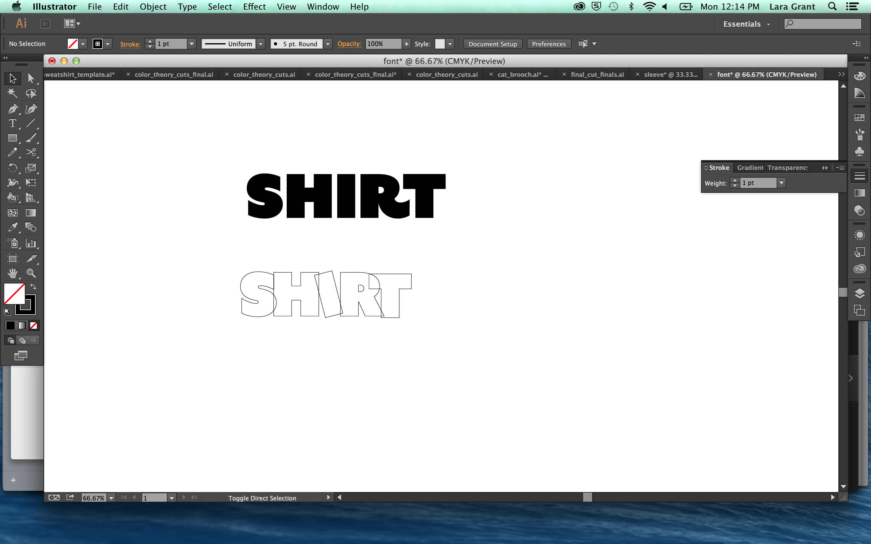Viewport: 871px width, 544px height.
Task: Change screen mode button in toolbox
Action: (21, 356)
